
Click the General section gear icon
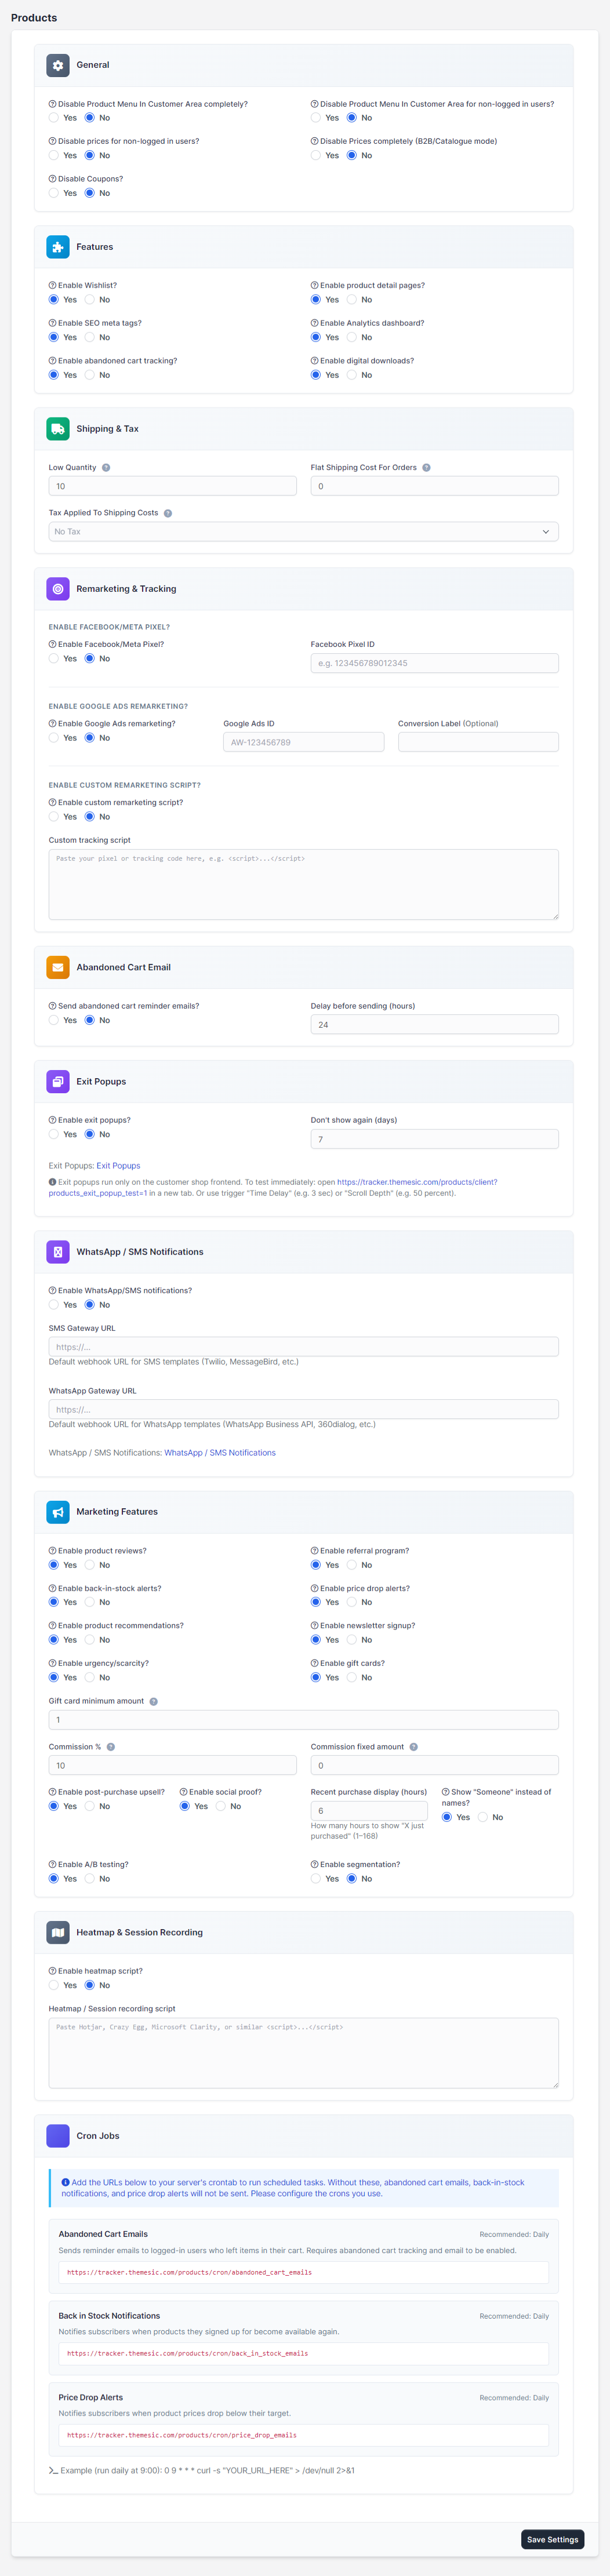coord(58,65)
